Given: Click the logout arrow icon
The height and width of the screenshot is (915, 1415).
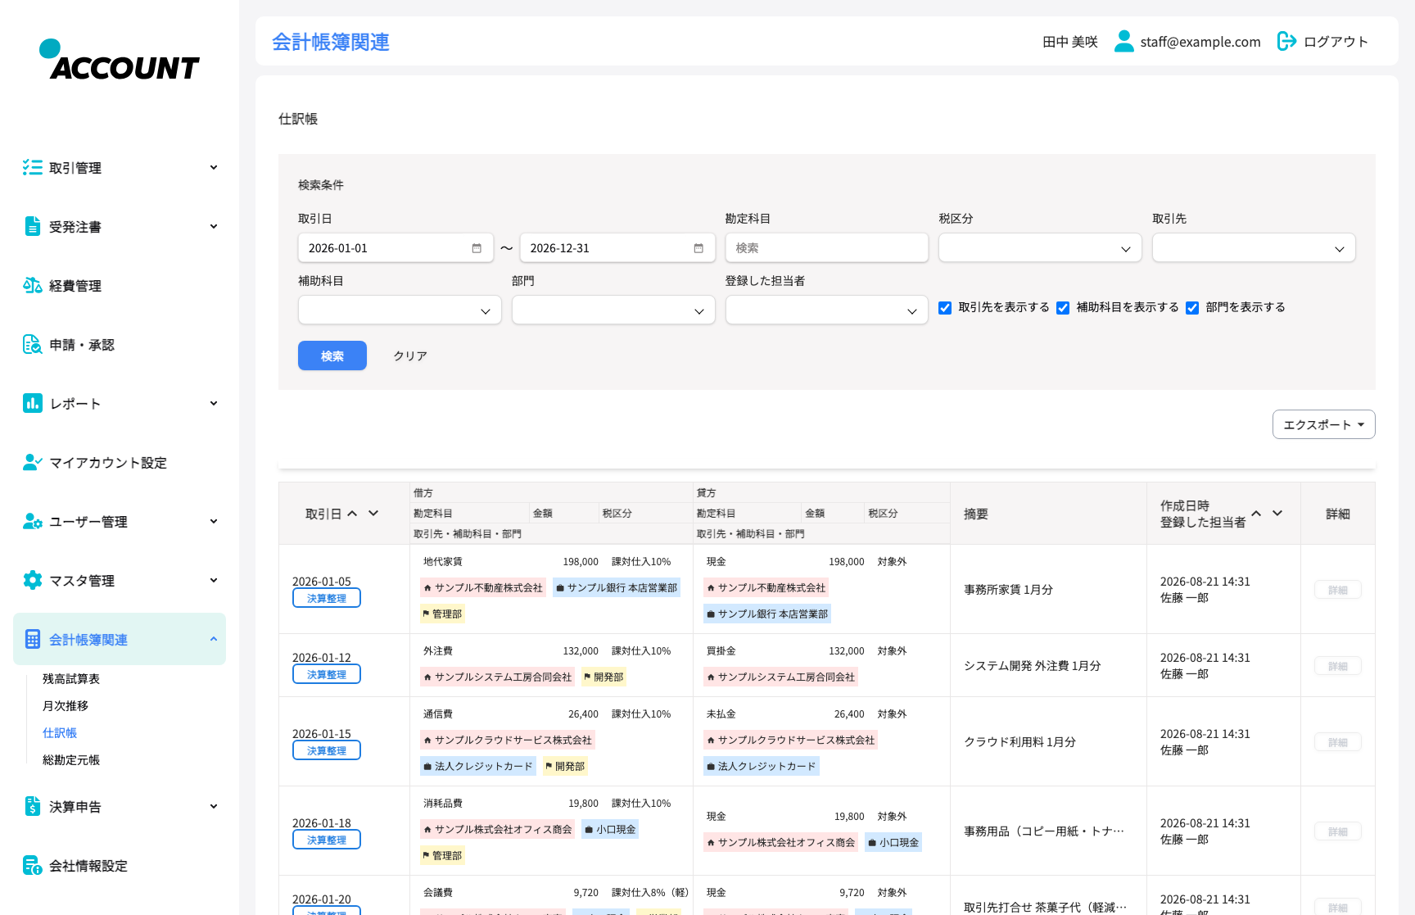Looking at the screenshot, I should (1286, 41).
